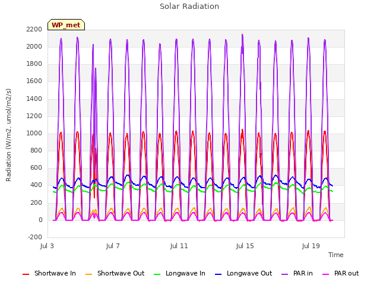
Task: Click the Jul 3 x-axis tick label
Action: pyautogui.click(x=47, y=246)
